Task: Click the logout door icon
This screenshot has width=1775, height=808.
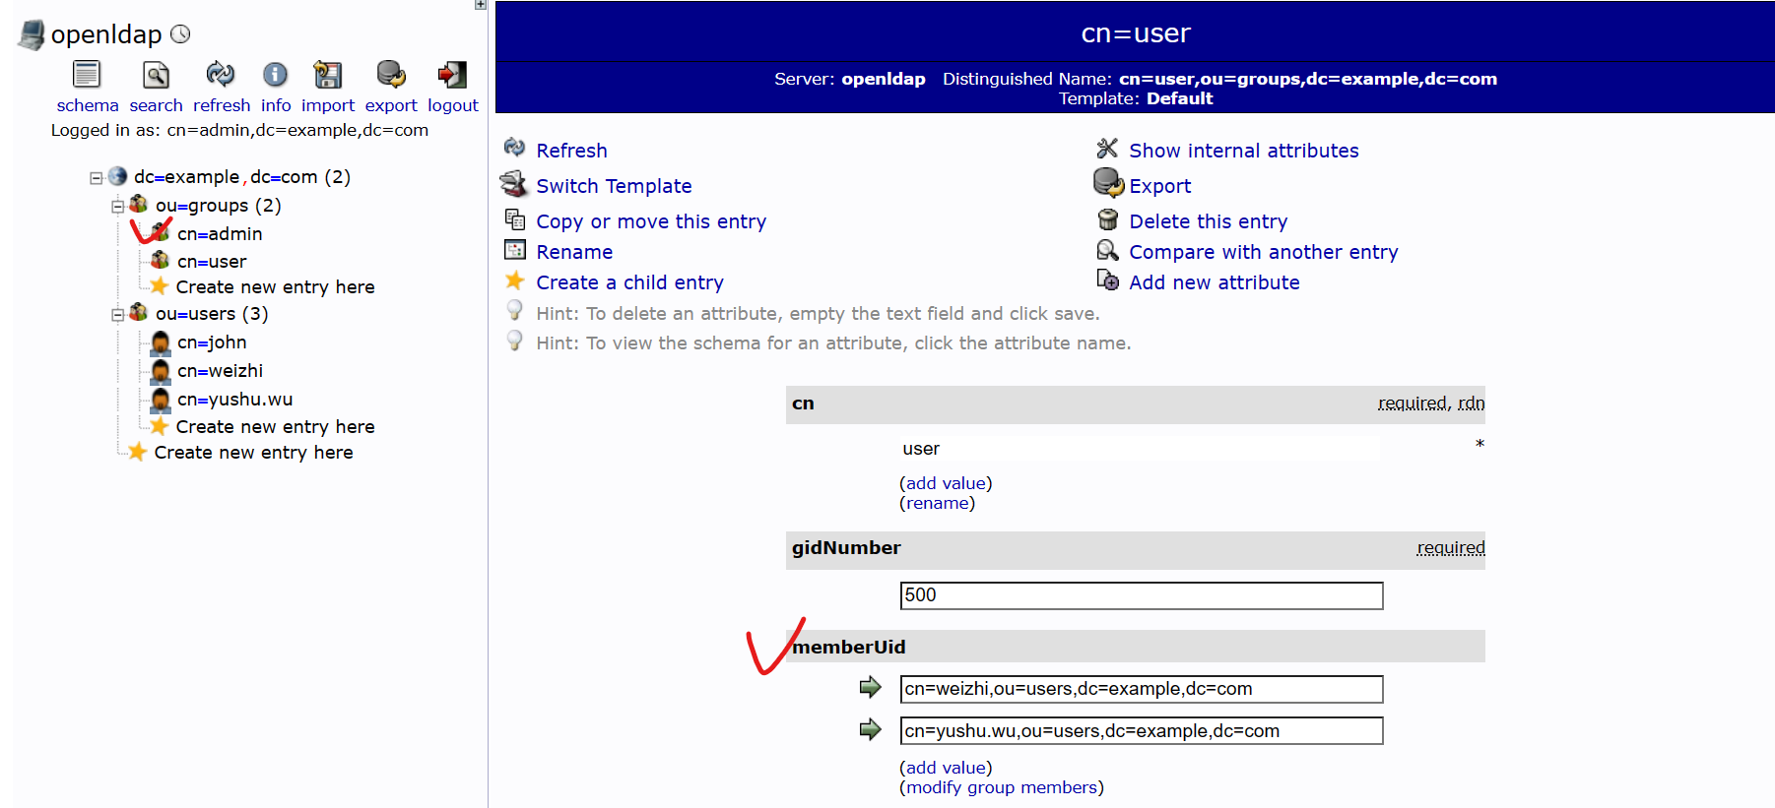Action: 452,74
